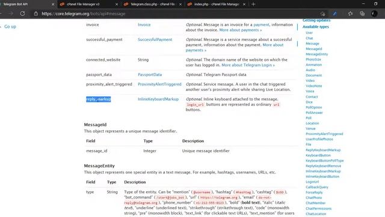The width and height of the screenshot is (385, 217).
Task: Click the Go up link
Action: (x=10, y=27)
